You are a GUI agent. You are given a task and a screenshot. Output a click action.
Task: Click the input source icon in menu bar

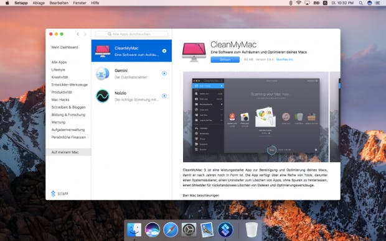(325, 3)
